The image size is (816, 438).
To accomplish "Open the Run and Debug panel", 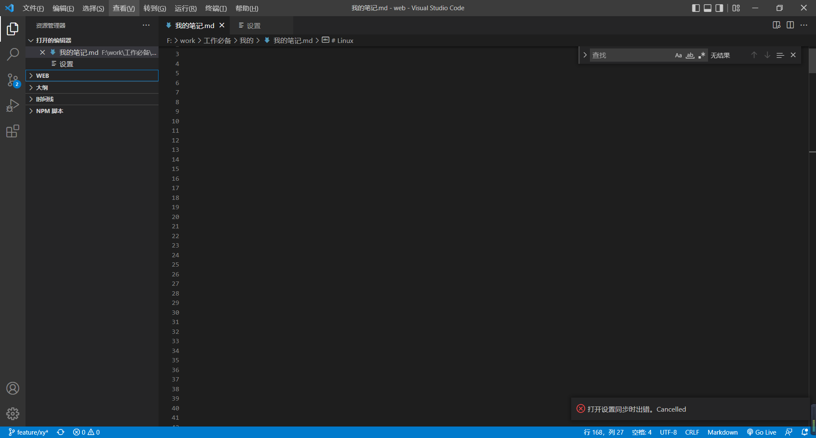I will click(13, 105).
